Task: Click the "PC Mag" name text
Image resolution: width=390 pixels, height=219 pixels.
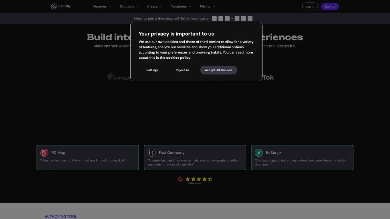Action: click(x=58, y=153)
